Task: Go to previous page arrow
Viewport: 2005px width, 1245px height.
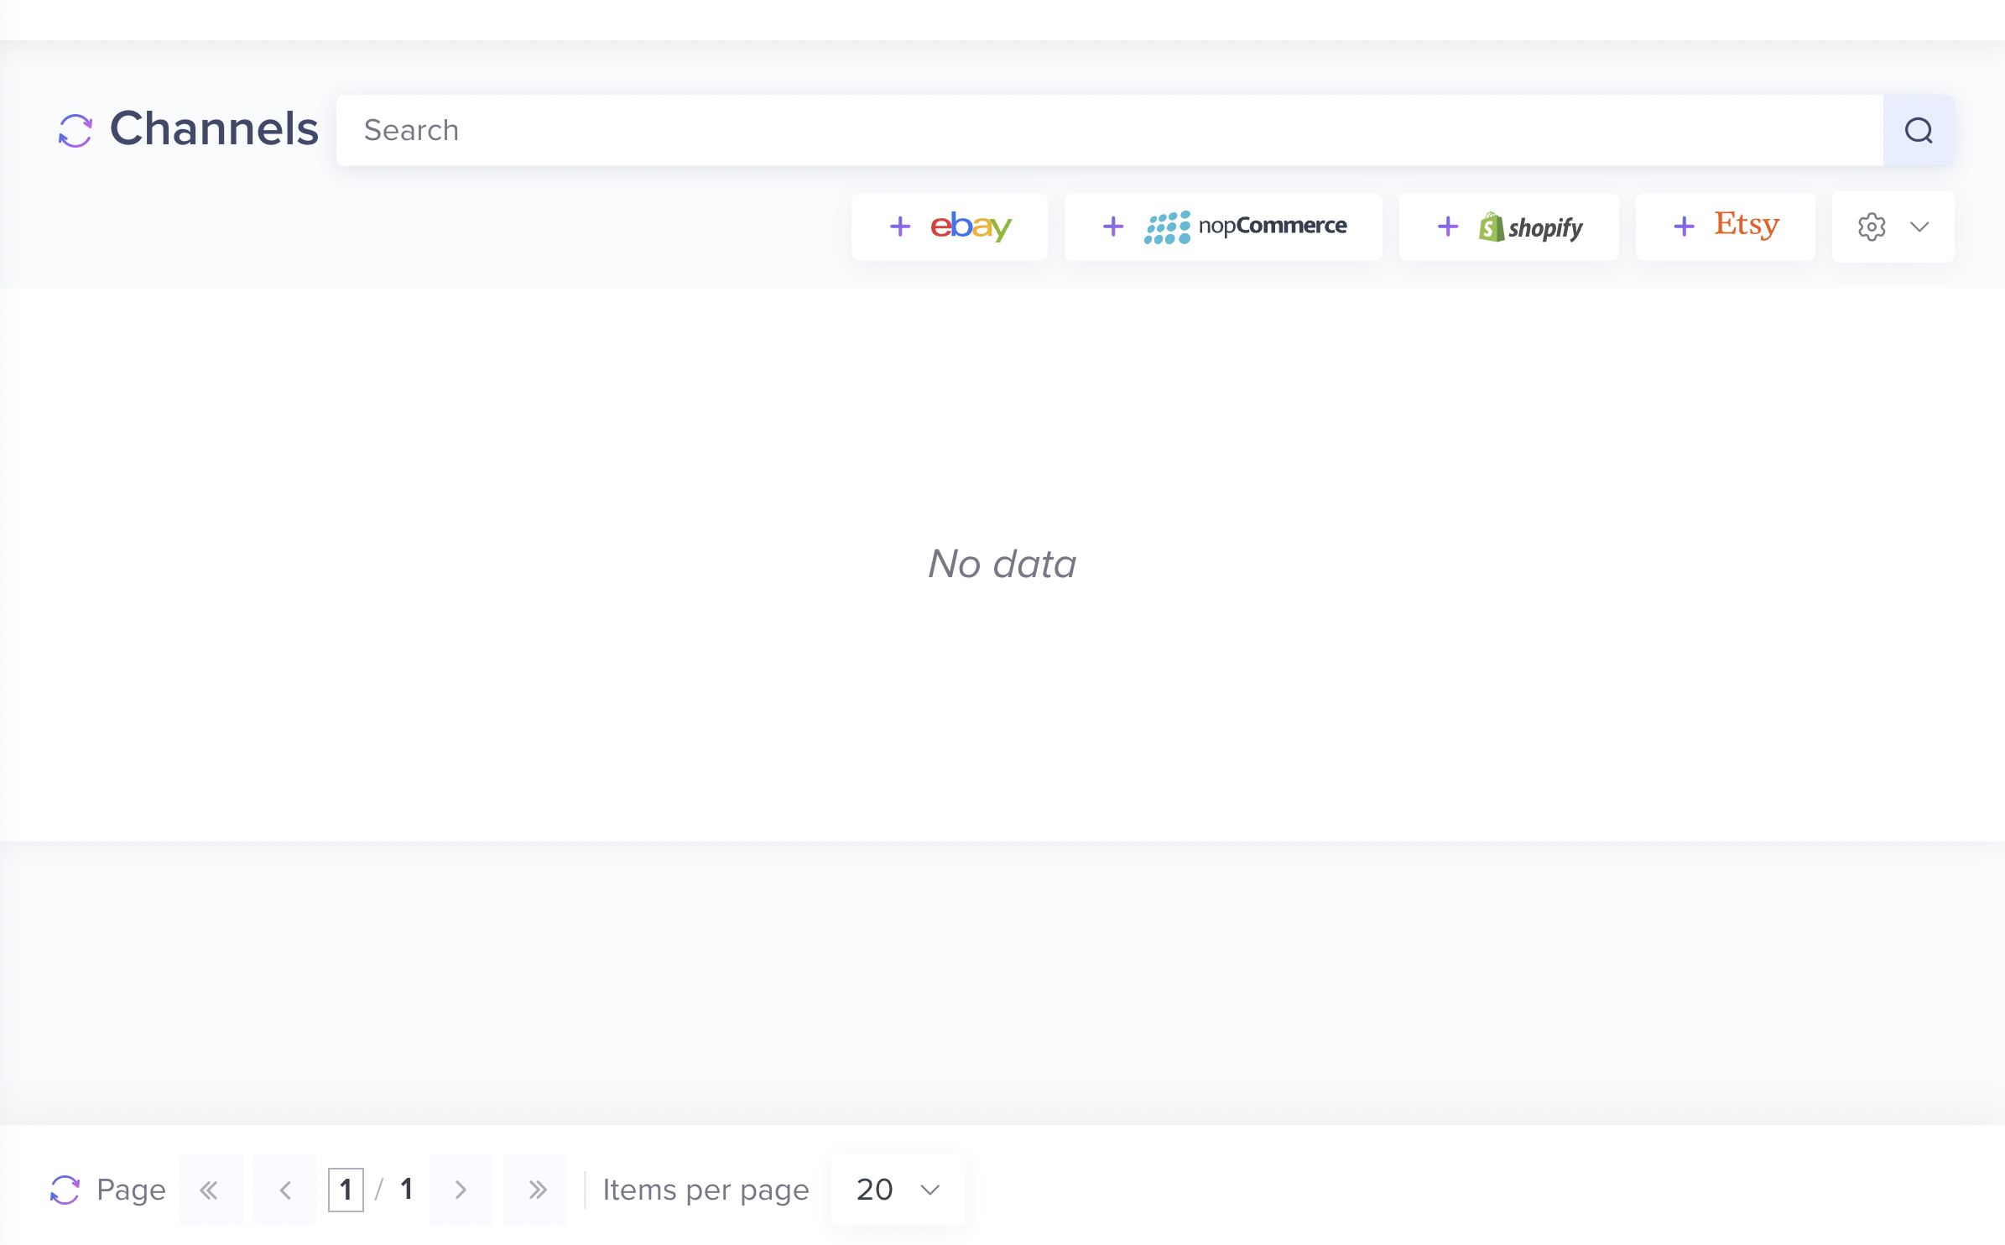Action: click(x=284, y=1190)
